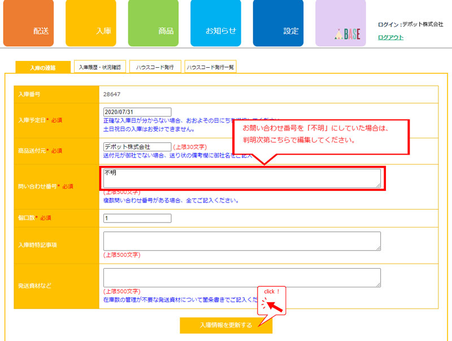Click the 入庫予定日 date field
This screenshot has height=341, width=452.
[137, 112]
